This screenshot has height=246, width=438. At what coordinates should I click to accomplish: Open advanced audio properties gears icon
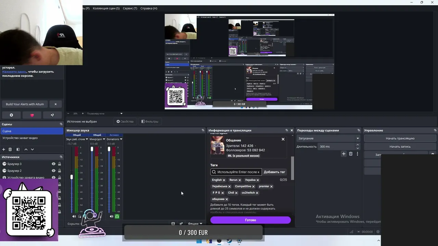tap(181, 224)
